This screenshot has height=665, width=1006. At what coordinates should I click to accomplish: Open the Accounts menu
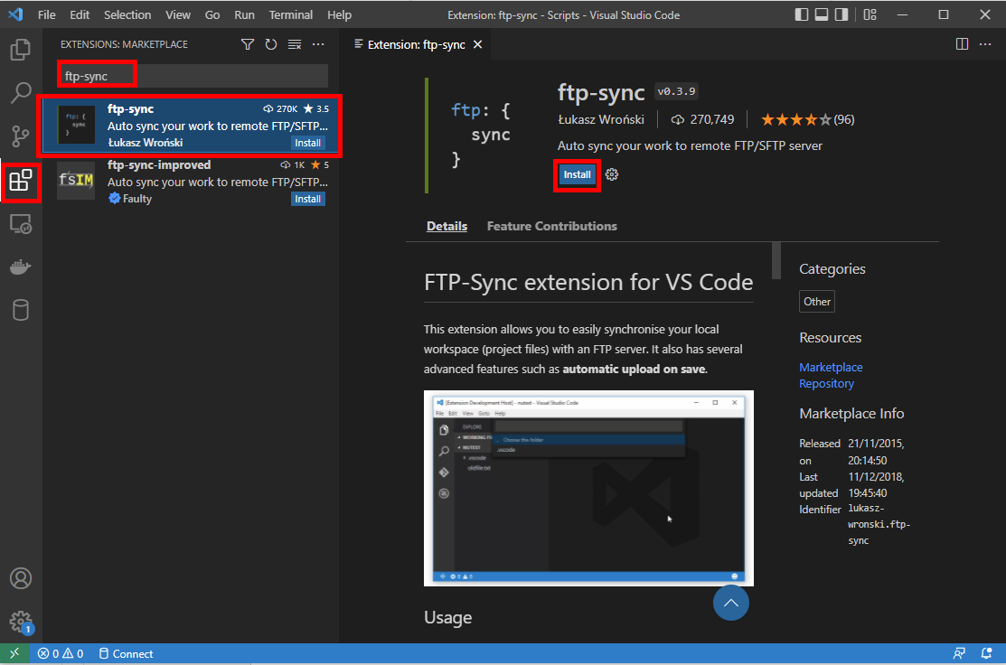click(x=20, y=578)
